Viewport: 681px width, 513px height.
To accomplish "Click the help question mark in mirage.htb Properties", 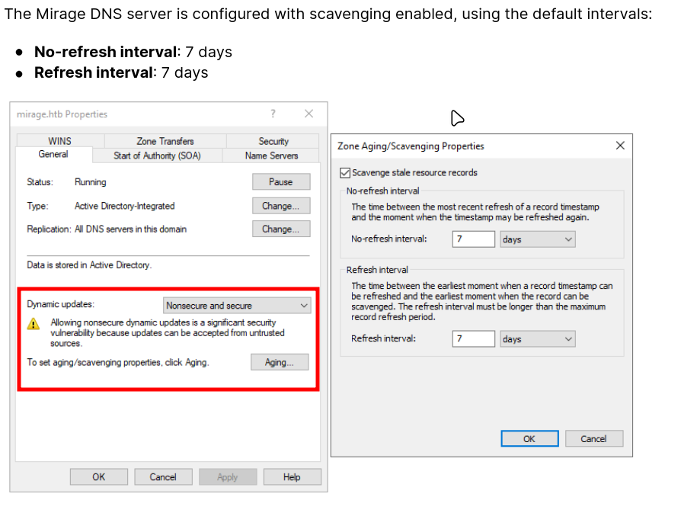I will click(273, 114).
